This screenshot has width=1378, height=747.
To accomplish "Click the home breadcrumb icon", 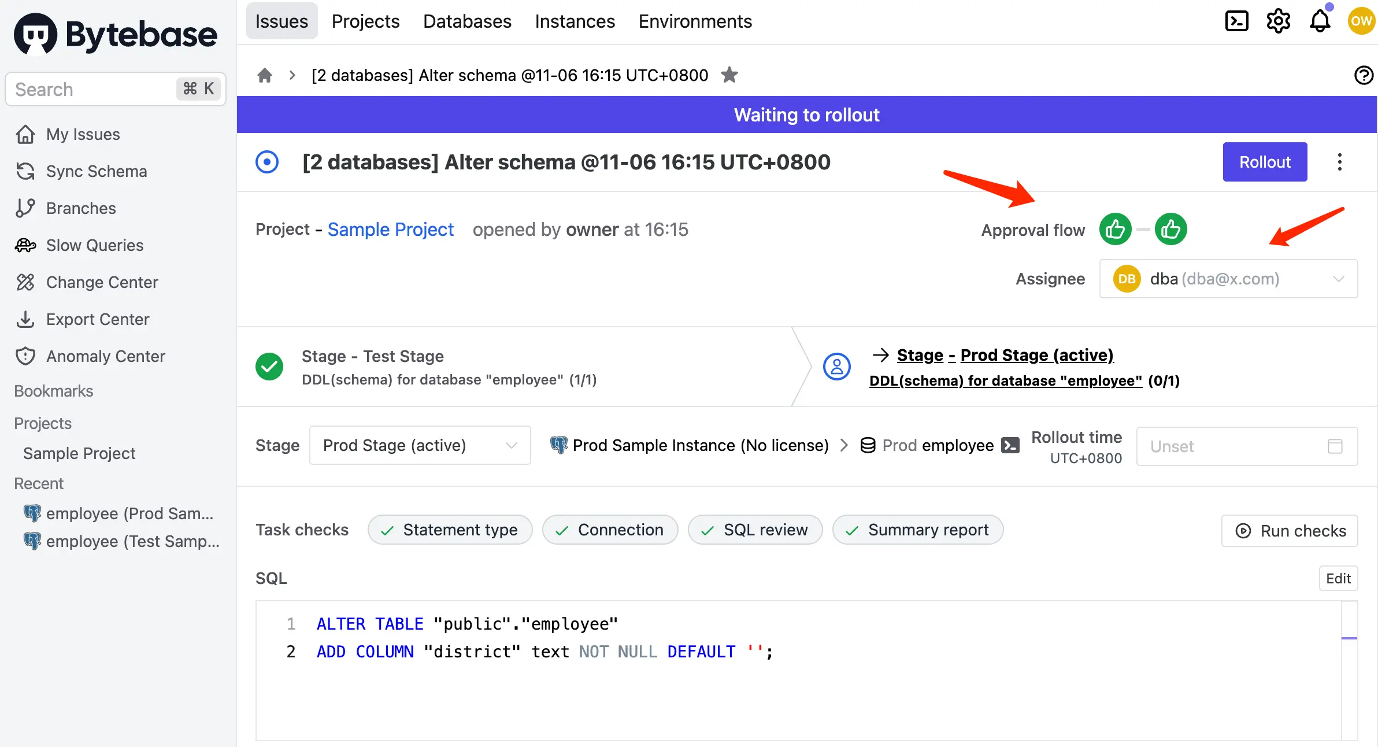I will (265, 75).
